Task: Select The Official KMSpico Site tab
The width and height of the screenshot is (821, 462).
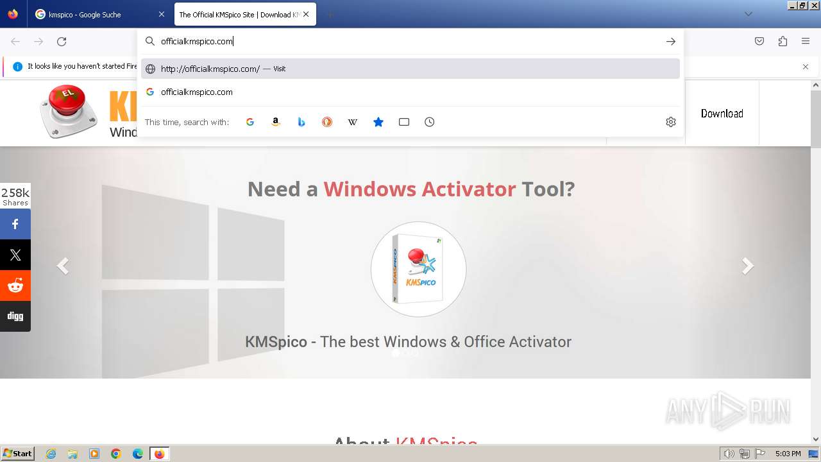Action: [x=244, y=14]
